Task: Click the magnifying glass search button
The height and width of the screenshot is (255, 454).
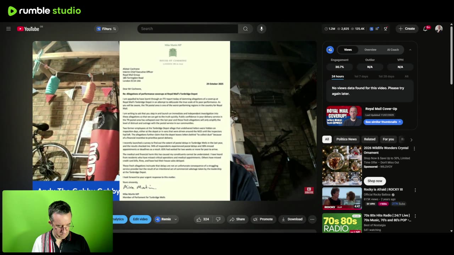Action: coord(245,29)
